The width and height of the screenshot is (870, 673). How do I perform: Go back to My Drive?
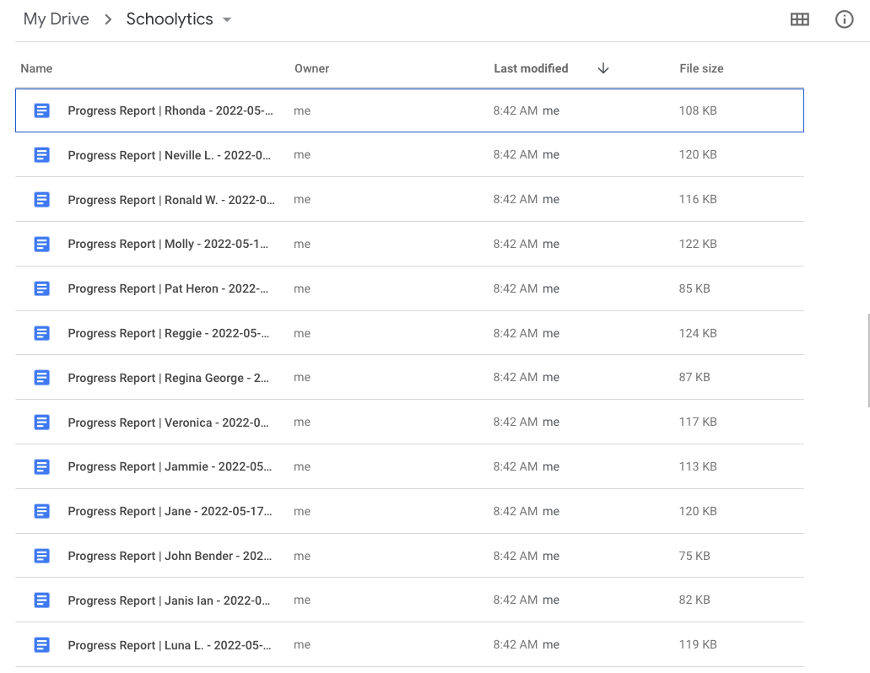[x=56, y=19]
